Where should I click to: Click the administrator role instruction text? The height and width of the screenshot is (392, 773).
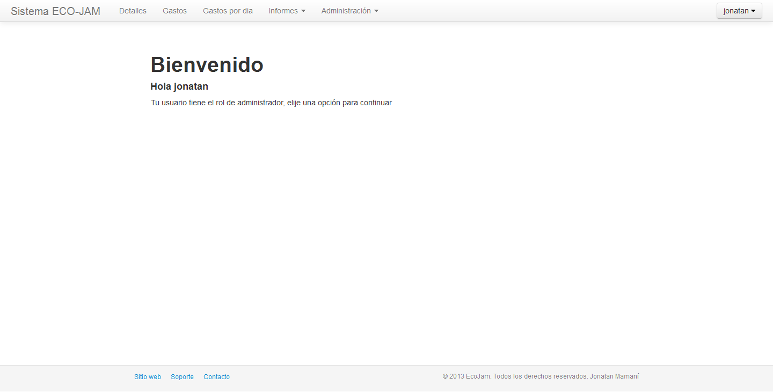click(x=271, y=103)
